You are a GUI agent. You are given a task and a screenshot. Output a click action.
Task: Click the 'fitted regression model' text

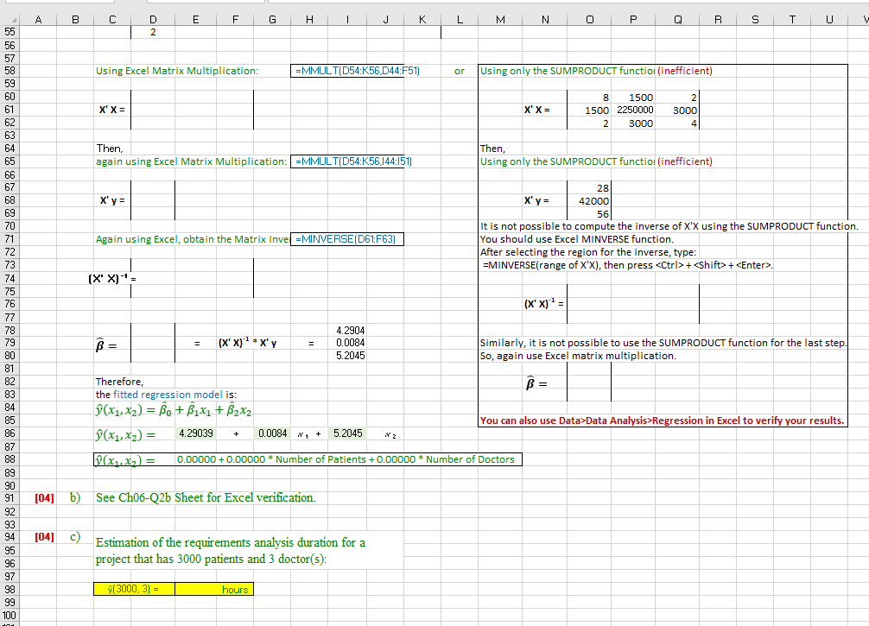(168, 395)
